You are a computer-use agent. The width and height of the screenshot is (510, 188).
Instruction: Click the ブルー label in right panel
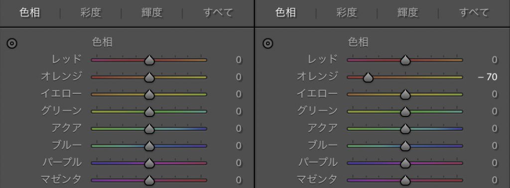coord(323,145)
